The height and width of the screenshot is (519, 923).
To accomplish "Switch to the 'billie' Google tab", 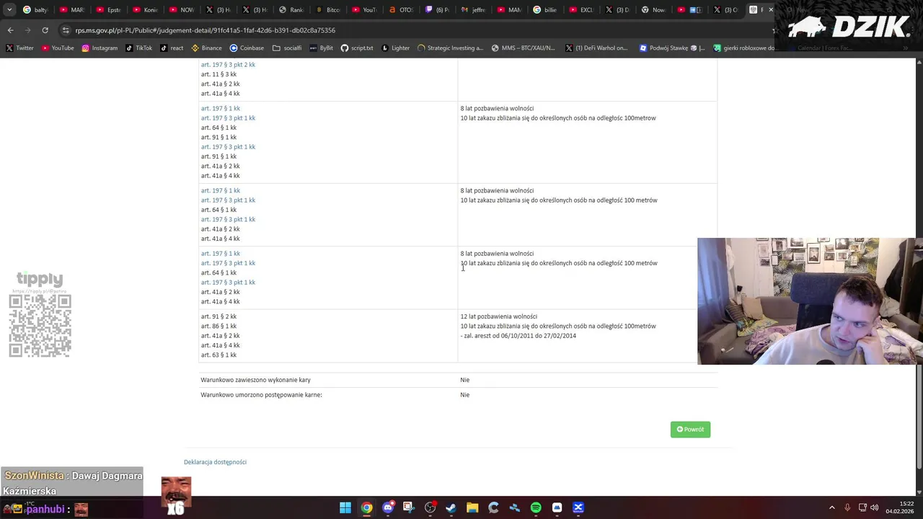I will point(547,10).
